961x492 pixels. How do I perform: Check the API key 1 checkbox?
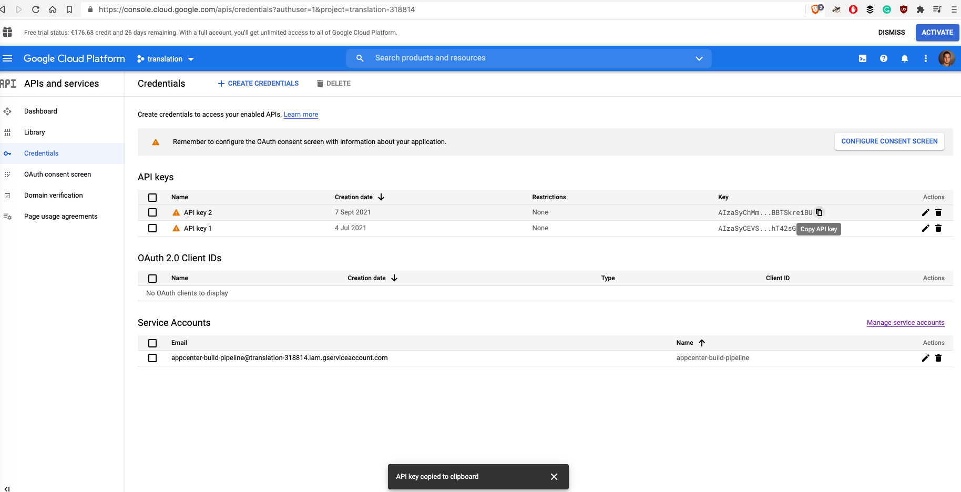pos(152,228)
